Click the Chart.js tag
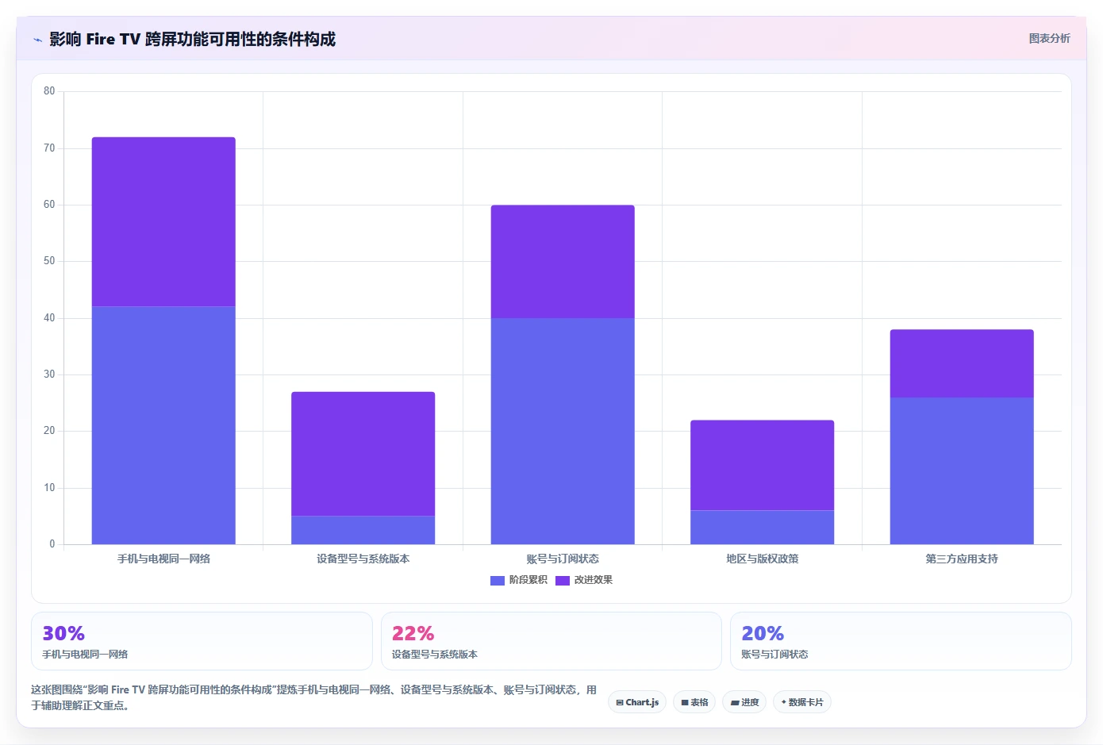The image size is (1103, 745). (637, 702)
